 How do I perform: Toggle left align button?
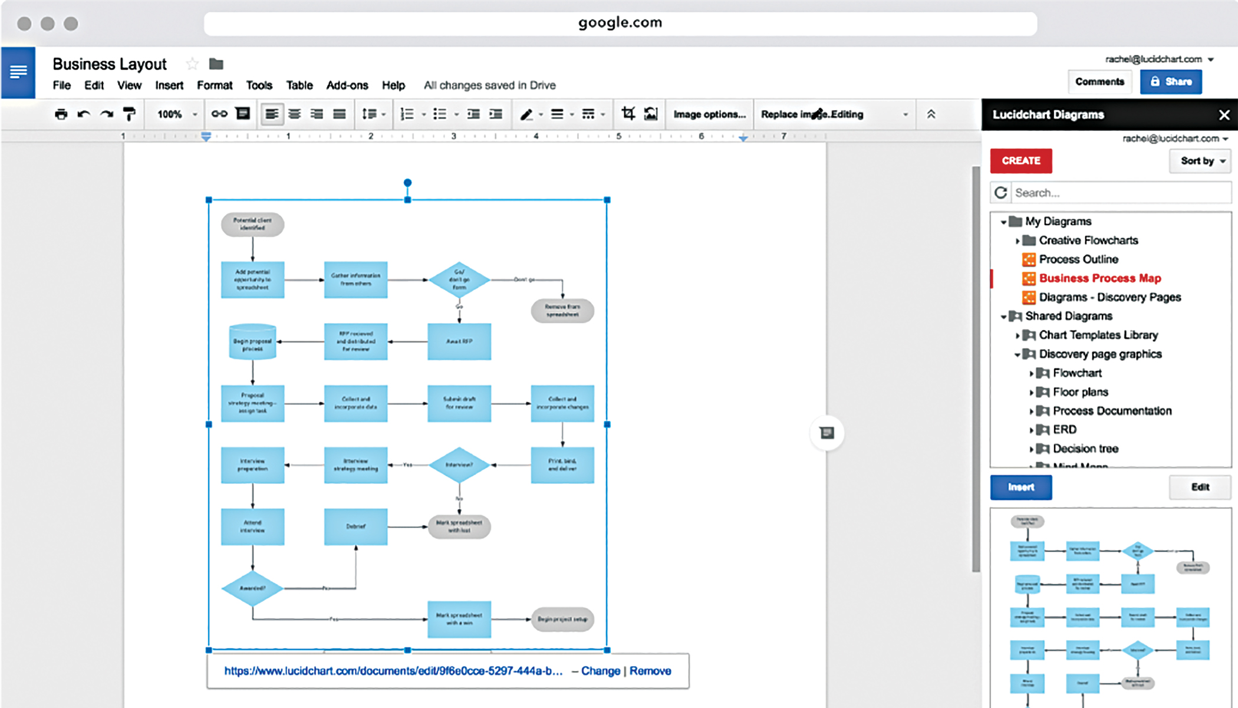point(272,114)
